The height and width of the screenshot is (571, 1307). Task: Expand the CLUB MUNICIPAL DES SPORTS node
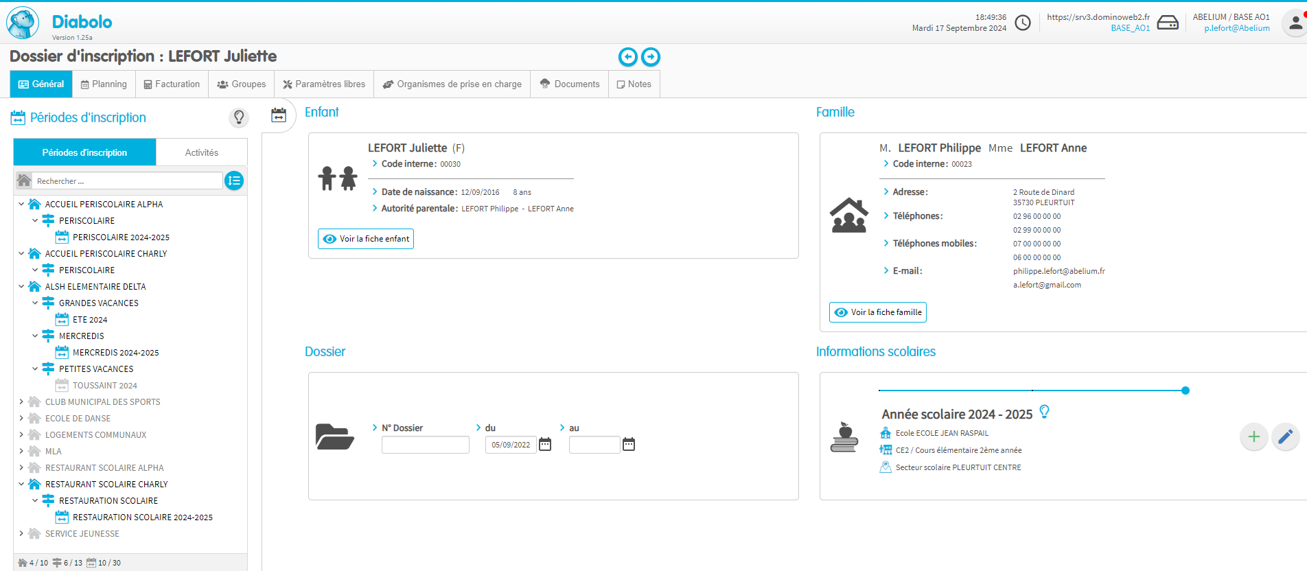pyautogui.click(x=21, y=401)
